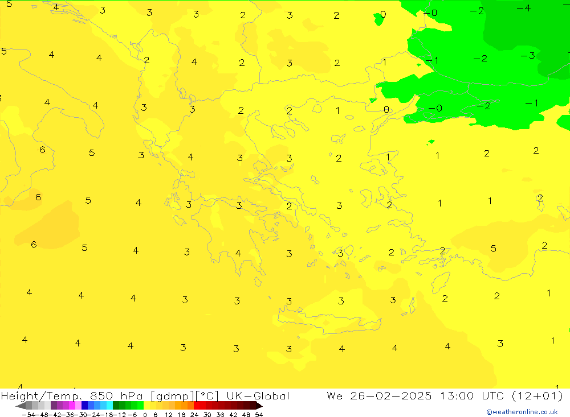
Task: Click the UK-Global model label
Action: tap(258, 395)
